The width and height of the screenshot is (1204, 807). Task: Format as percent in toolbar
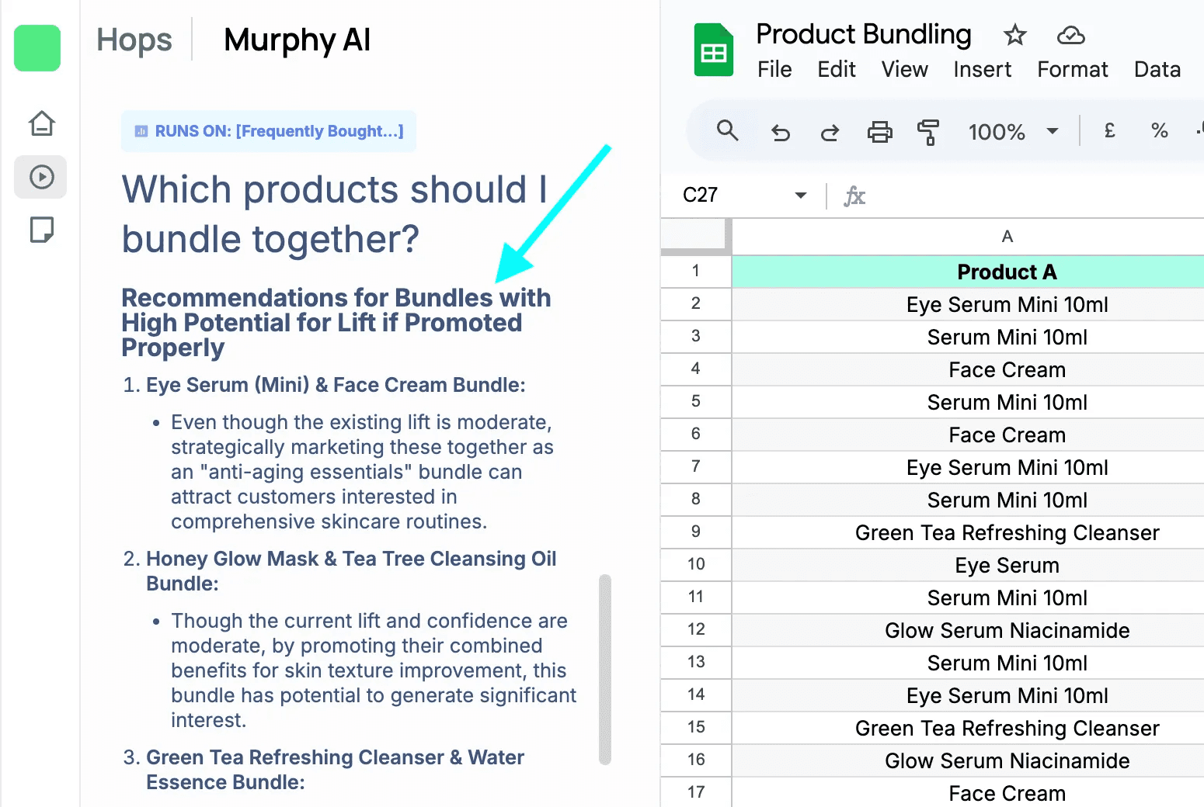click(x=1160, y=130)
